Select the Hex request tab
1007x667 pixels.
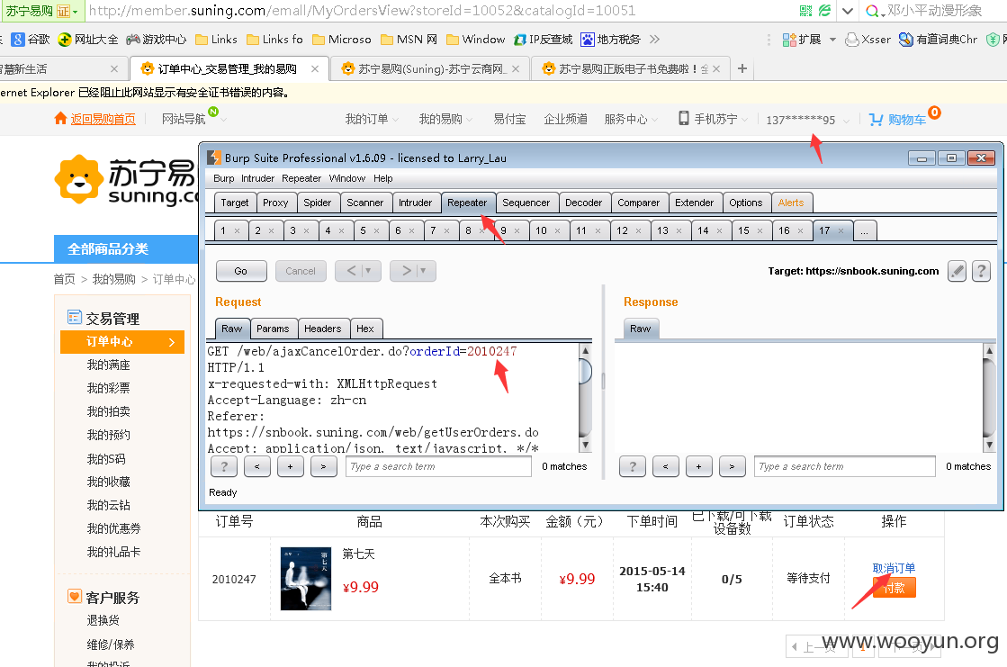(364, 329)
